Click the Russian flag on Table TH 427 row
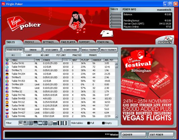The height and width of the screenshot is (140, 179). point(7,113)
